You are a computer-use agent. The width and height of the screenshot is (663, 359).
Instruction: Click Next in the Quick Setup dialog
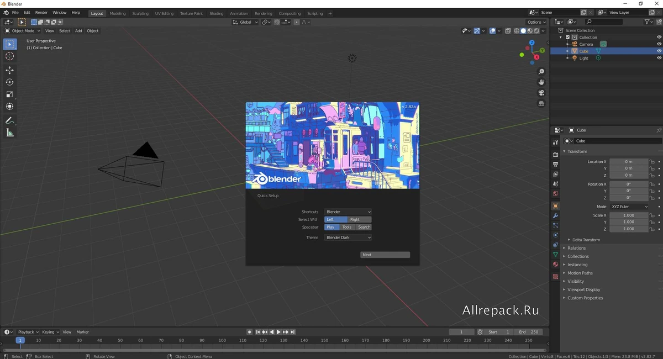pyautogui.click(x=385, y=255)
